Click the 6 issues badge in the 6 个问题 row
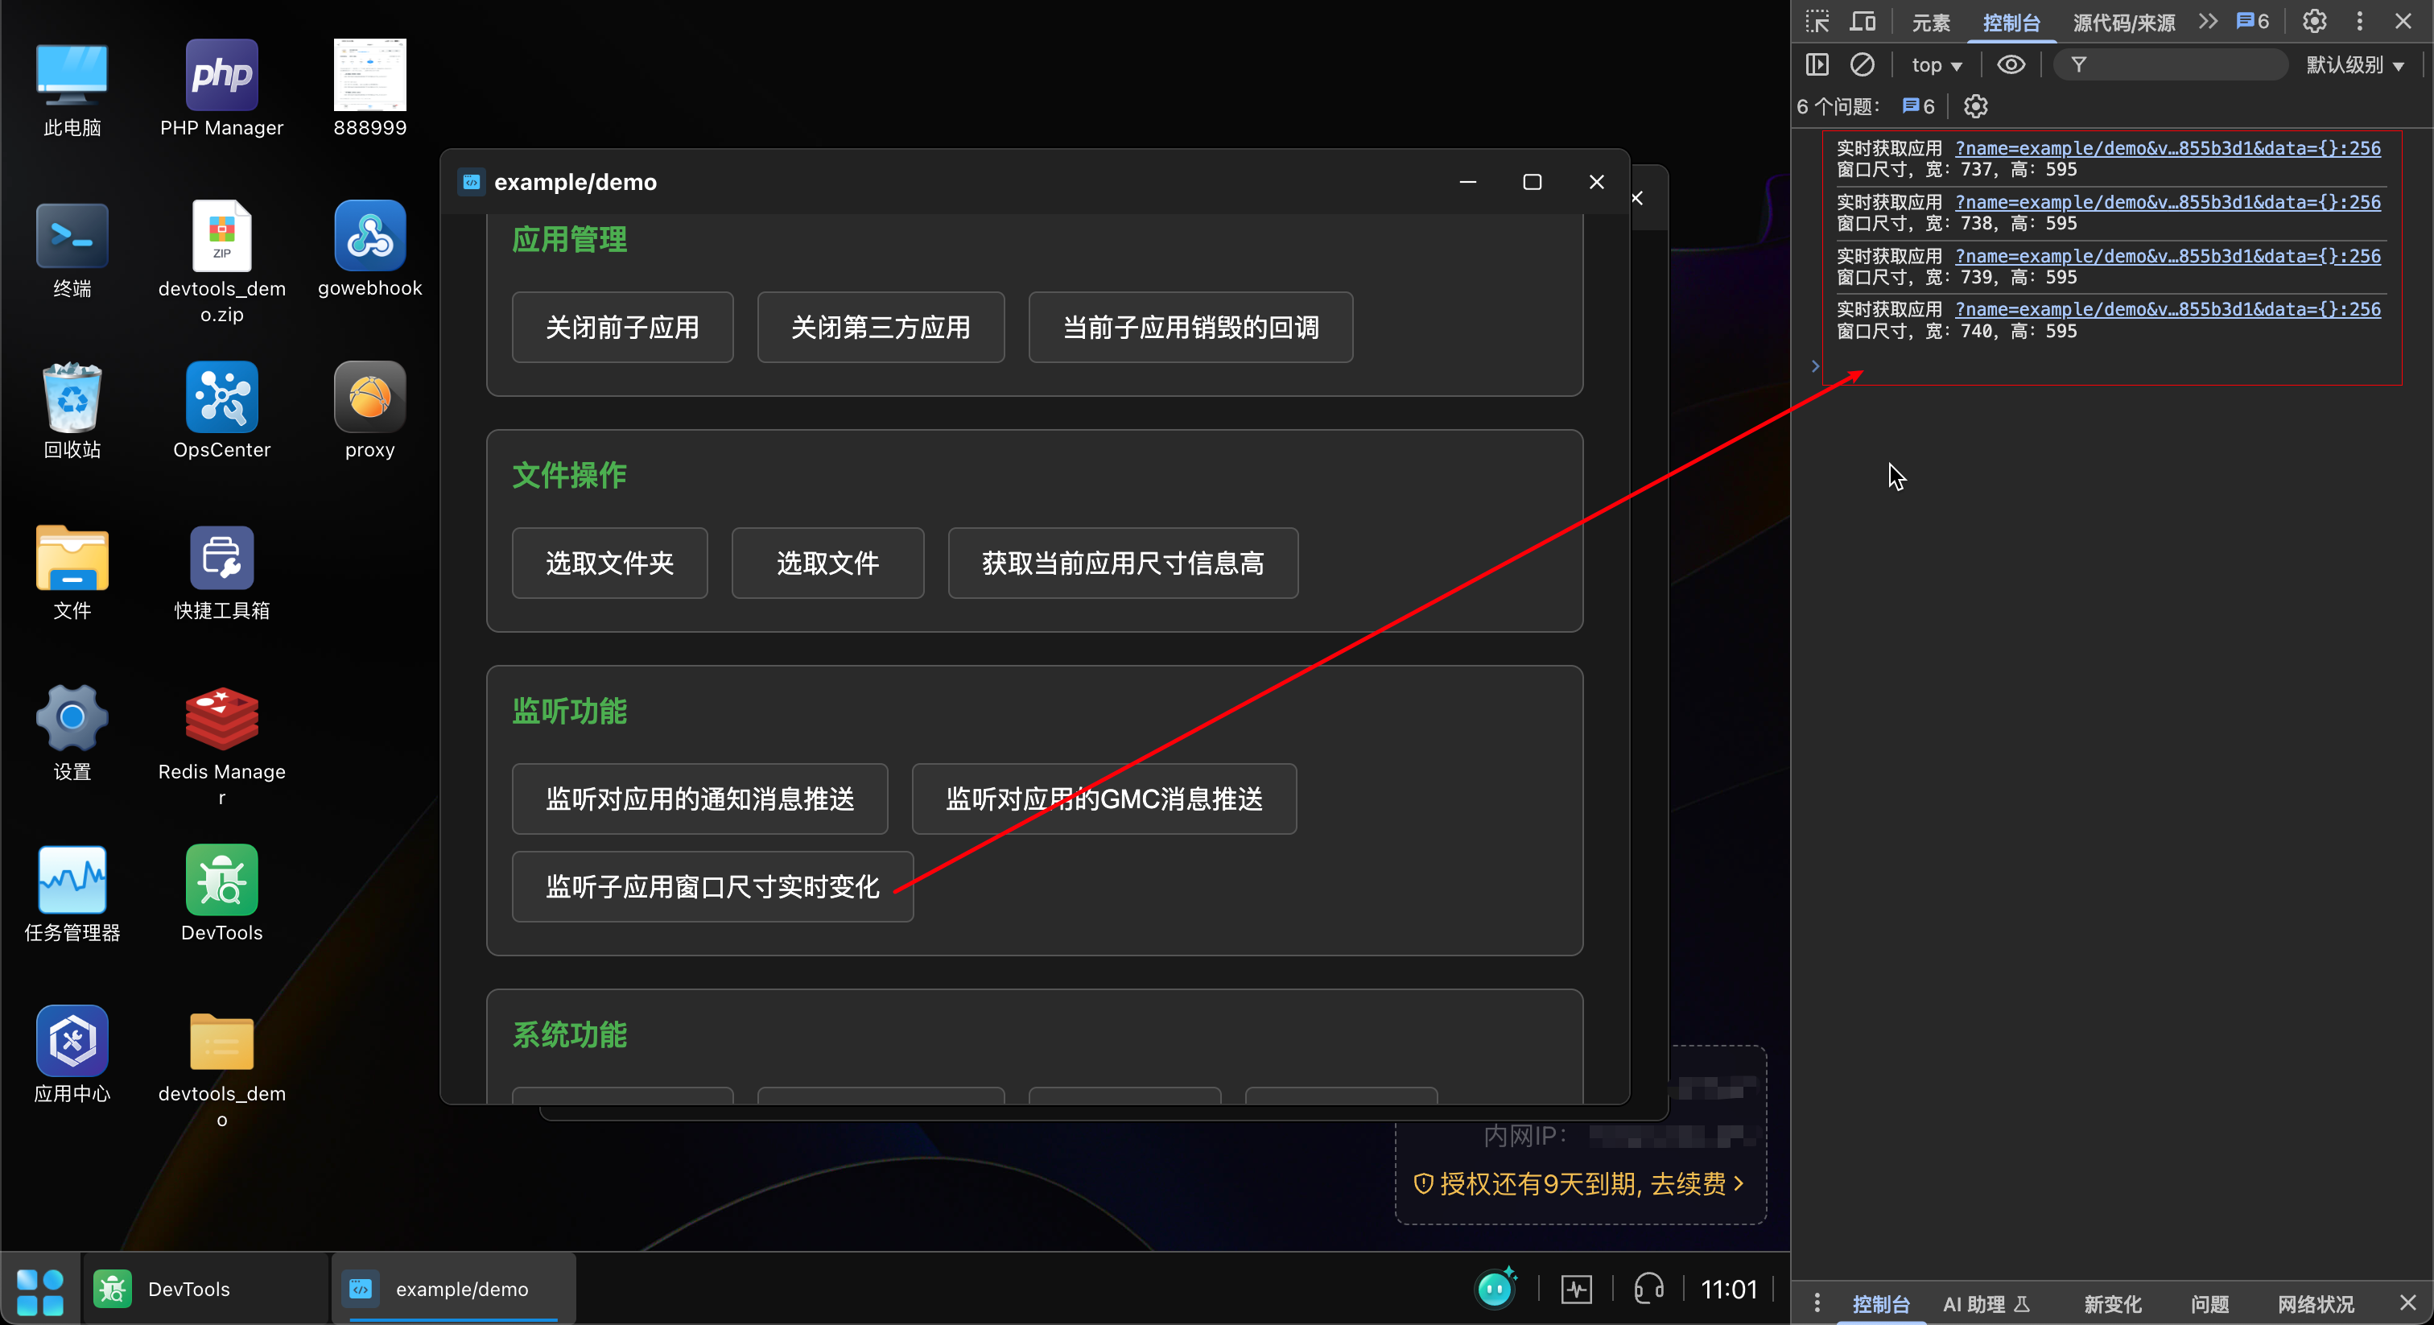Image resolution: width=2434 pixels, height=1325 pixels. click(1918, 107)
